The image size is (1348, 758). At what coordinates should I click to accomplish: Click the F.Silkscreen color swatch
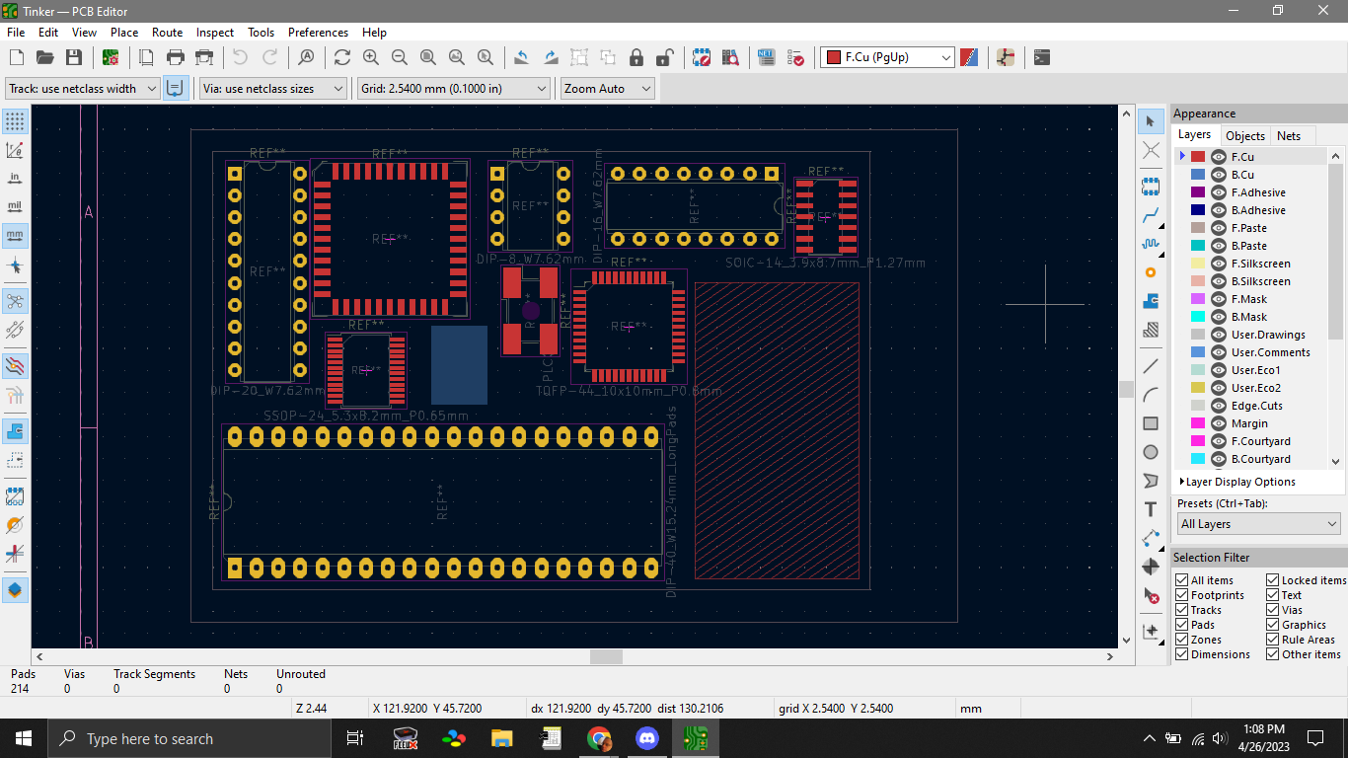pos(1198,264)
